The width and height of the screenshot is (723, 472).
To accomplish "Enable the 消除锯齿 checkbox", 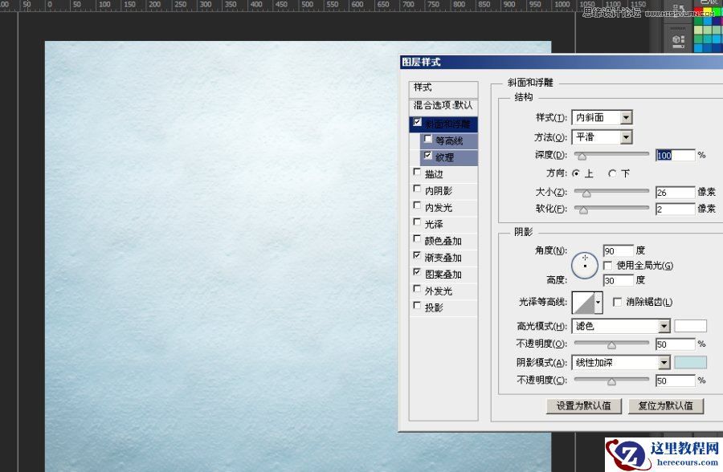I will [x=617, y=302].
